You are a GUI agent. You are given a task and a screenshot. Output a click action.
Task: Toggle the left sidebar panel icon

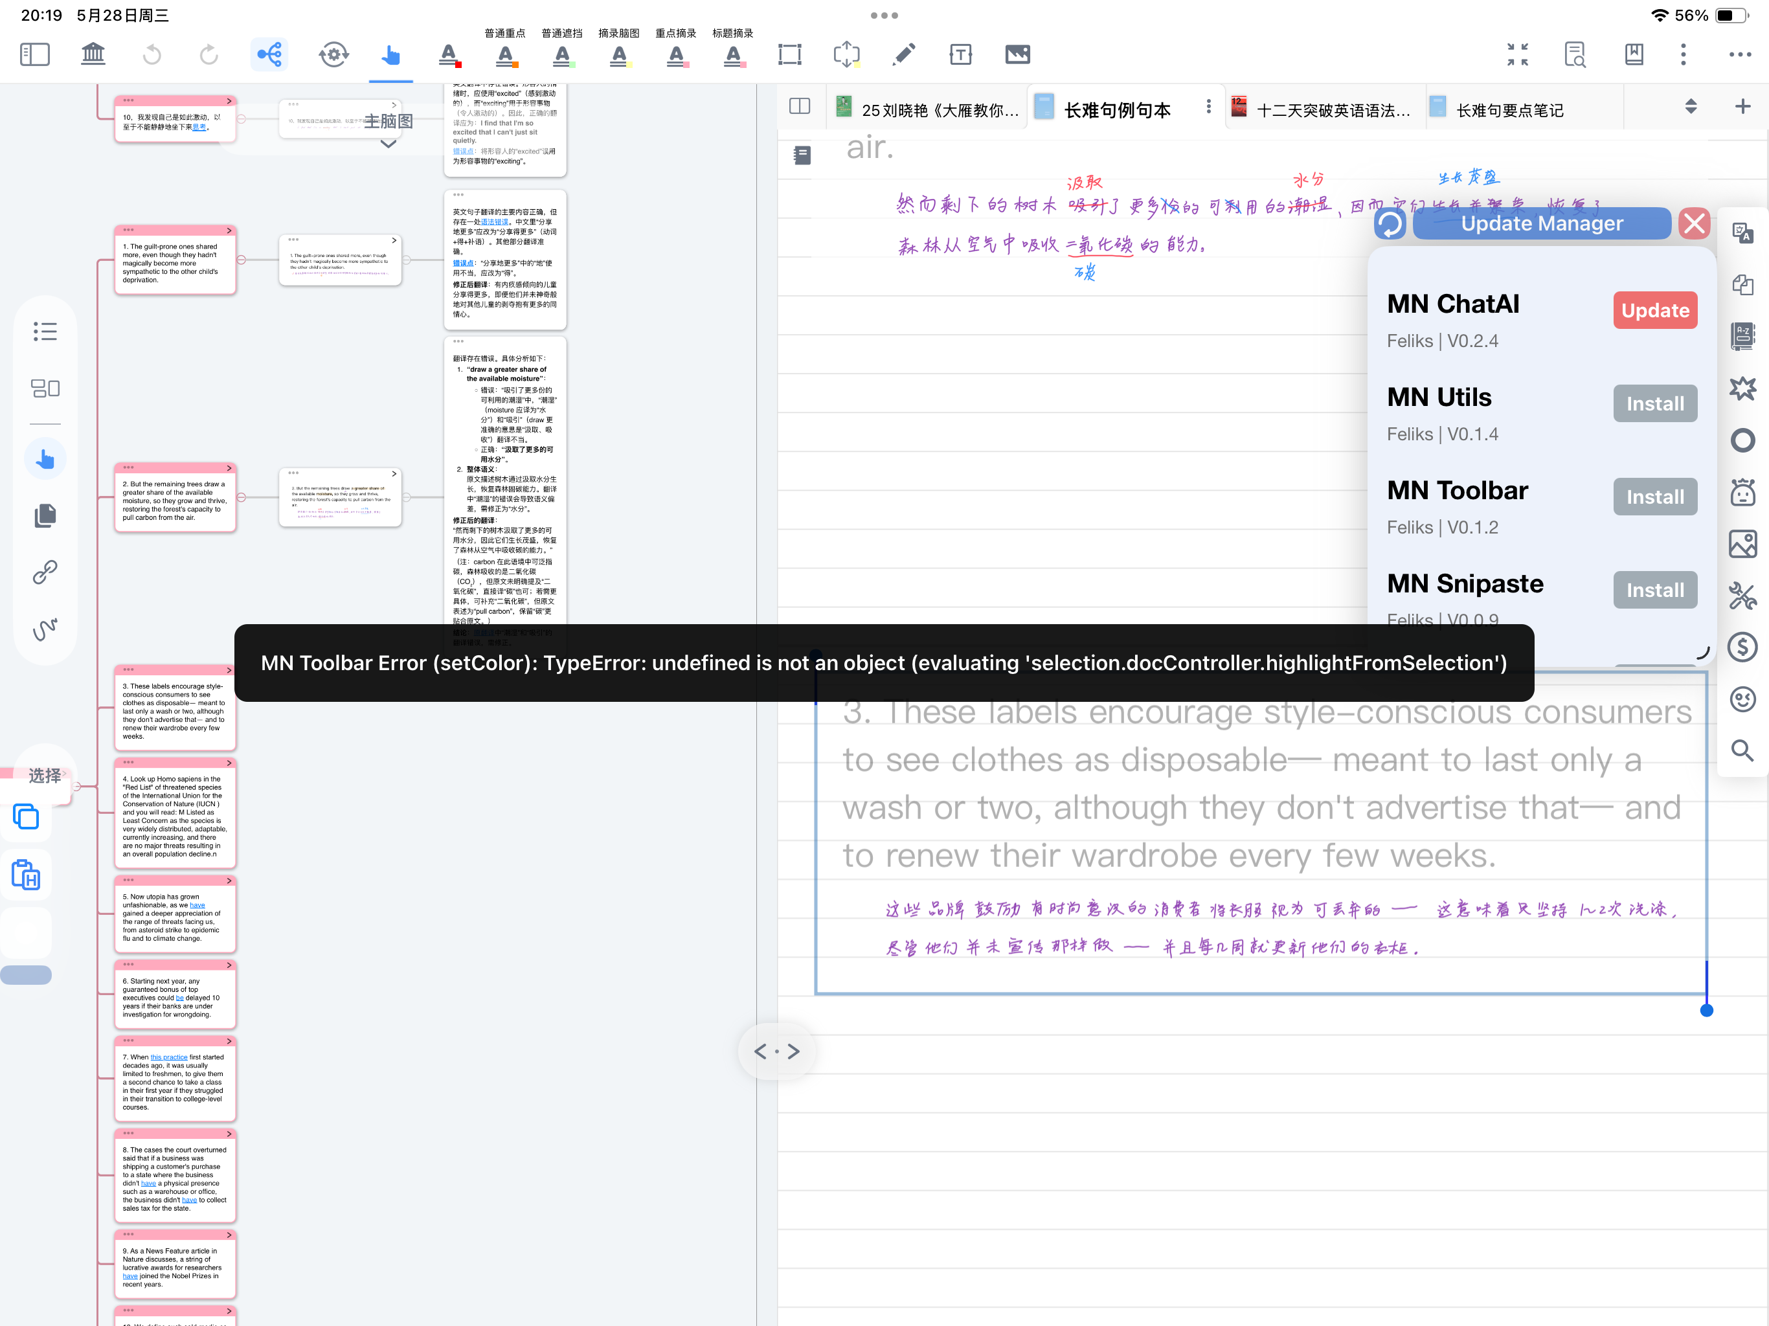34,54
